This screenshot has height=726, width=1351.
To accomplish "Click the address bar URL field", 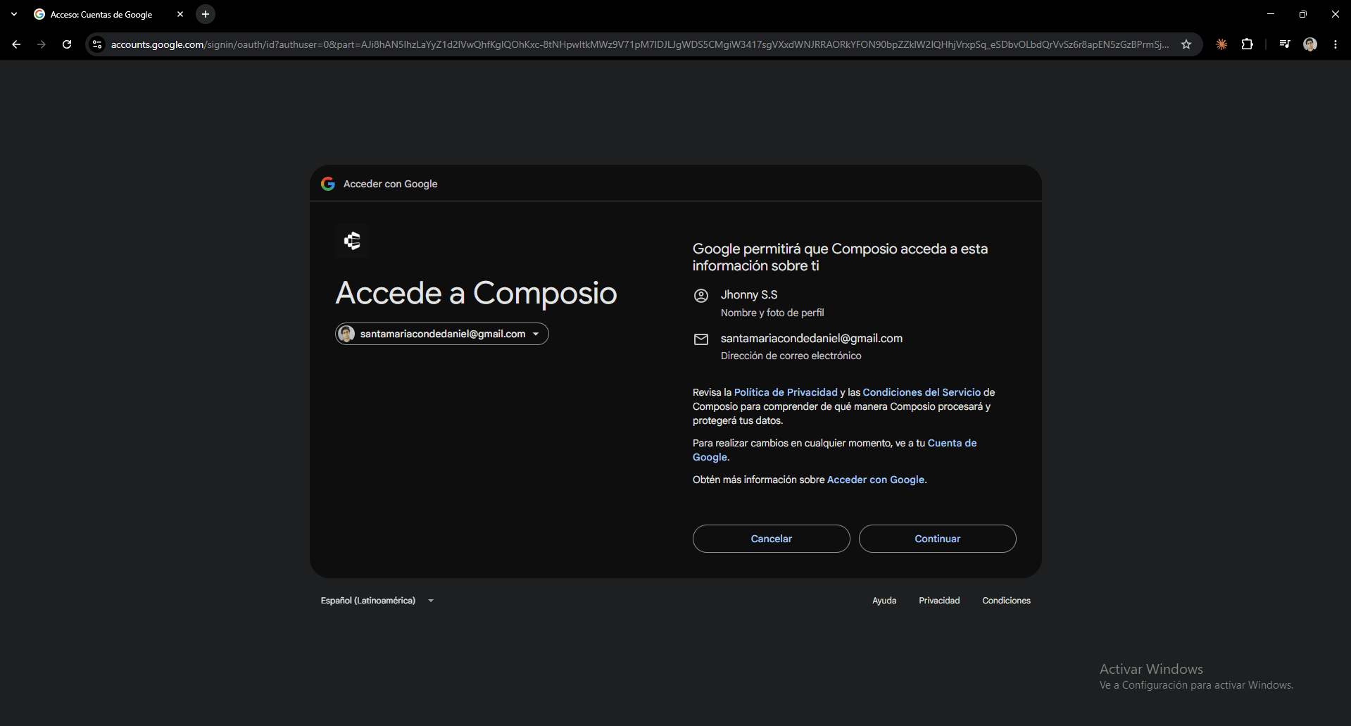I will [x=640, y=44].
